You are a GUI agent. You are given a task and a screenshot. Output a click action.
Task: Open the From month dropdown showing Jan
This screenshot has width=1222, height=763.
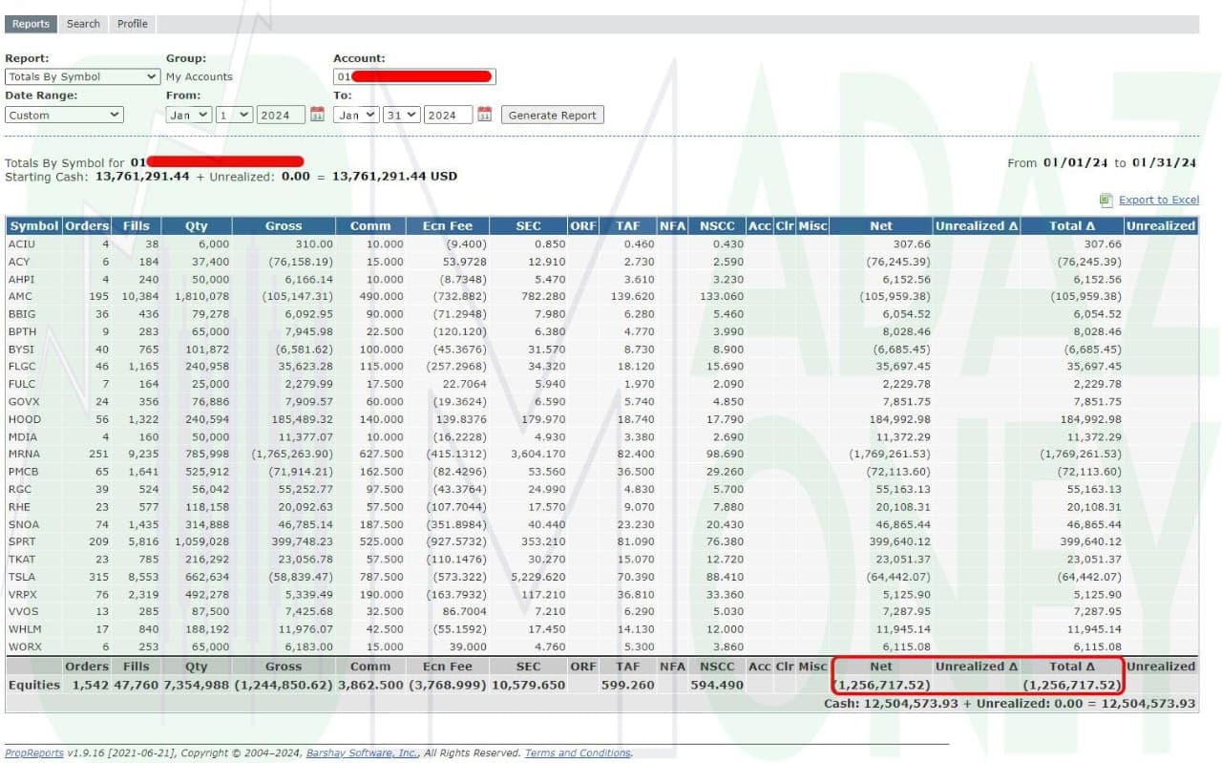187,114
